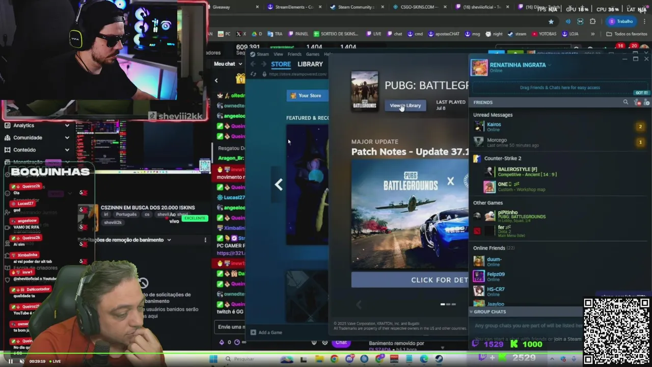Click Twitch chat settings gear icon
This screenshot has height=367, width=652.
(324, 343)
